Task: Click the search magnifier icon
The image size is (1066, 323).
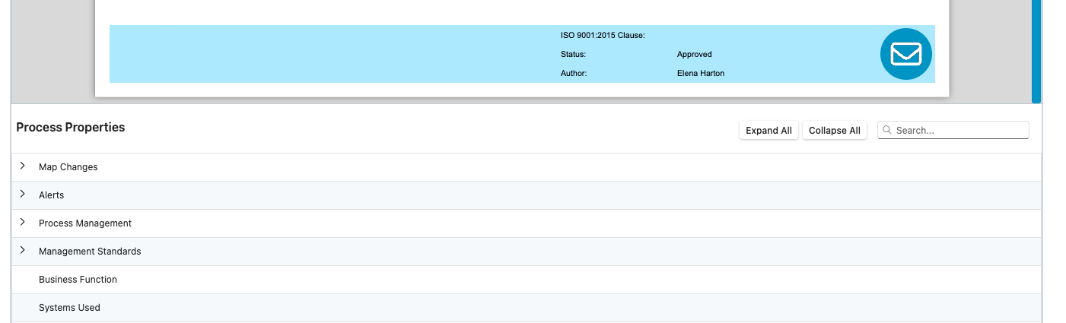Action: [x=887, y=130]
